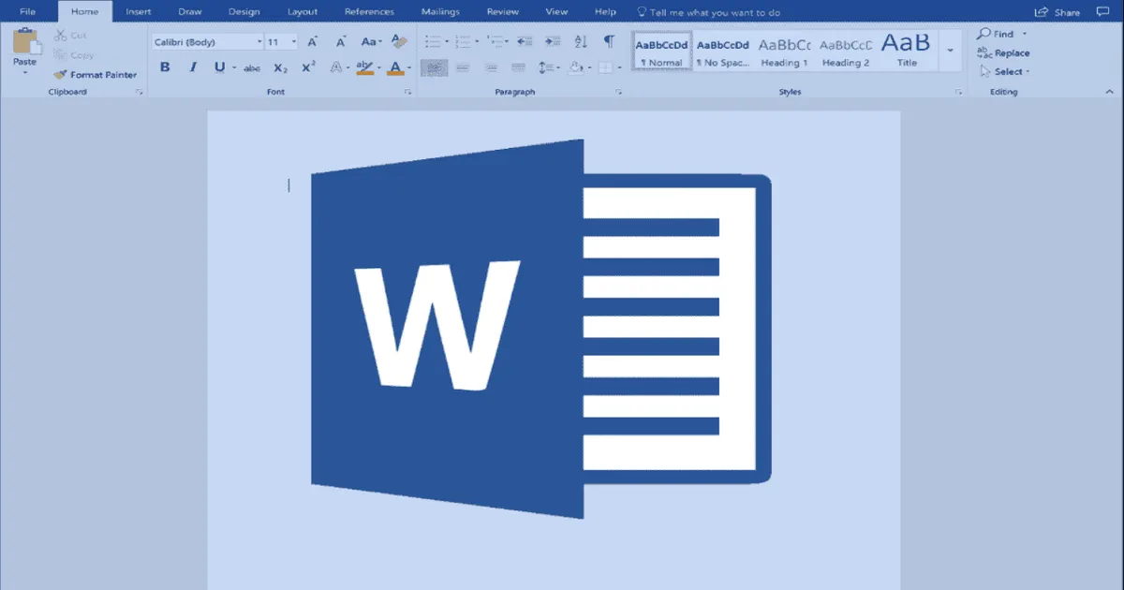The height and width of the screenshot is (590, 1124).
Task: Open the Styles gallery dropdown arrow
Action: click(952, 50)
